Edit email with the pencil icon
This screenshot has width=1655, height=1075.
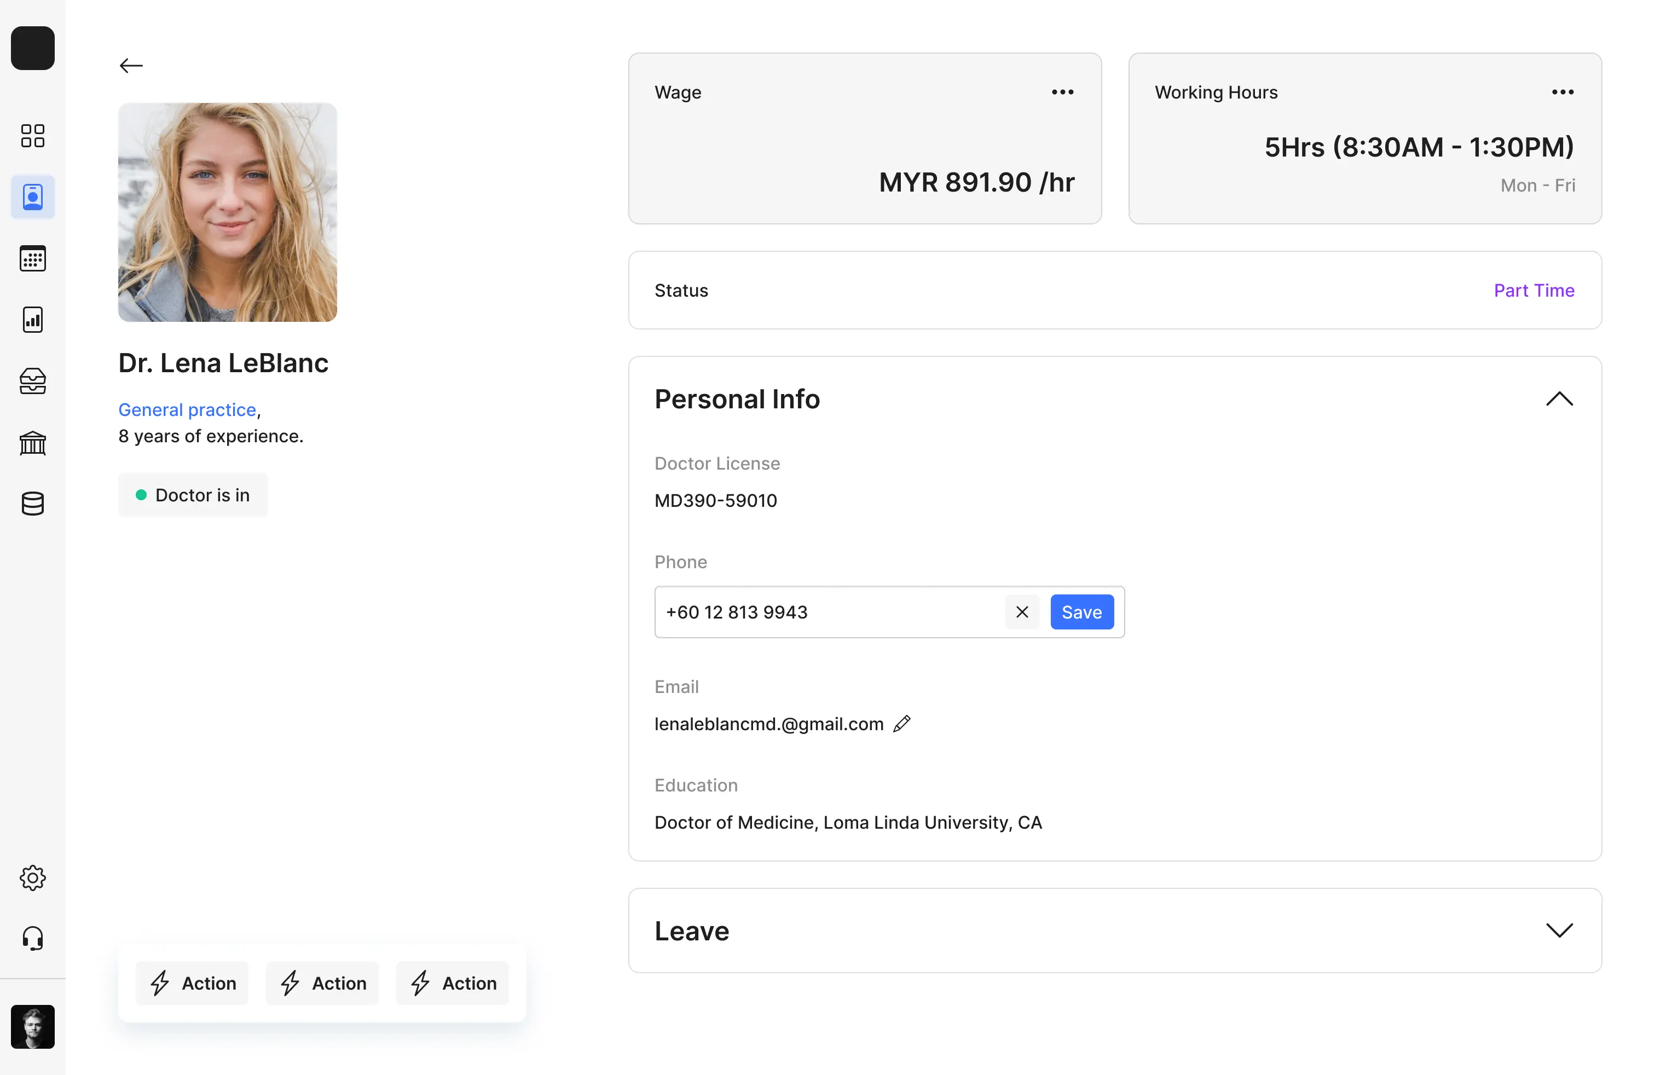(x=902, y=724)
